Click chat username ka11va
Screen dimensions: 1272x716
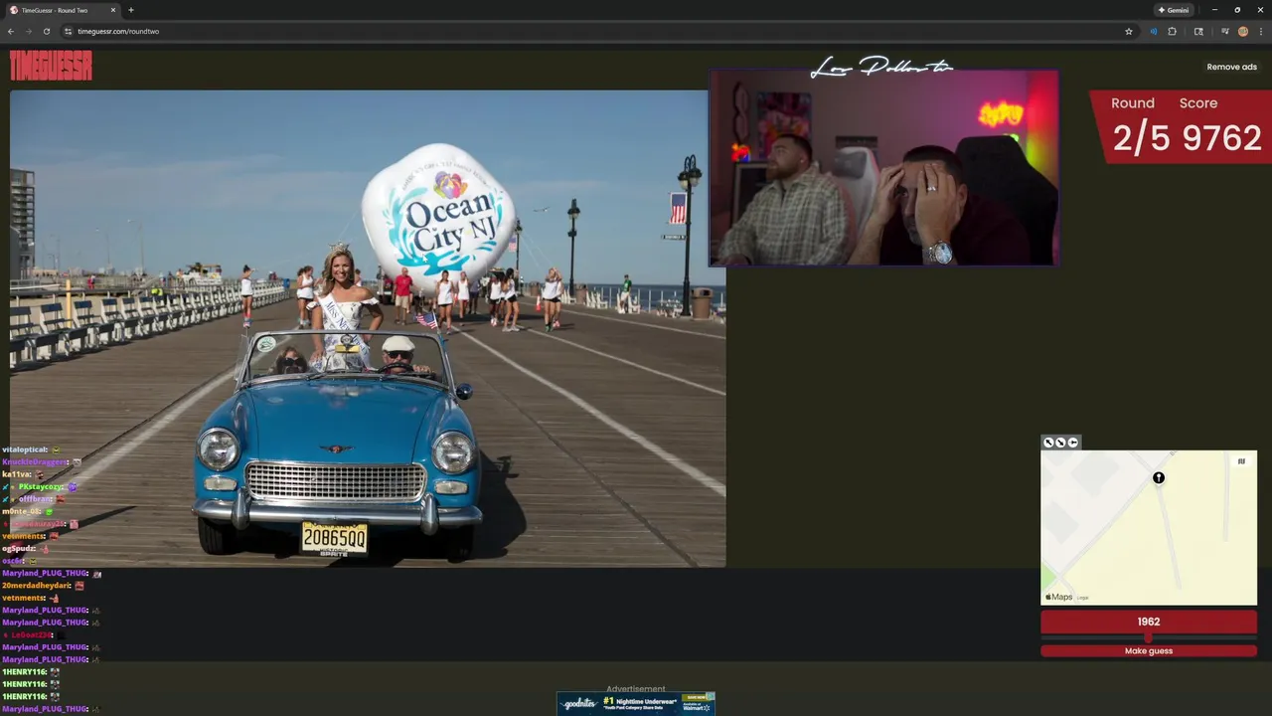pos(16,474)
